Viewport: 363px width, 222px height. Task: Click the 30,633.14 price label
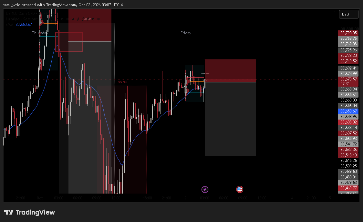[348, 128]
